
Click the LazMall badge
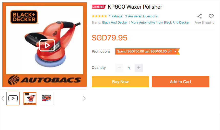(x=99, y=7)
